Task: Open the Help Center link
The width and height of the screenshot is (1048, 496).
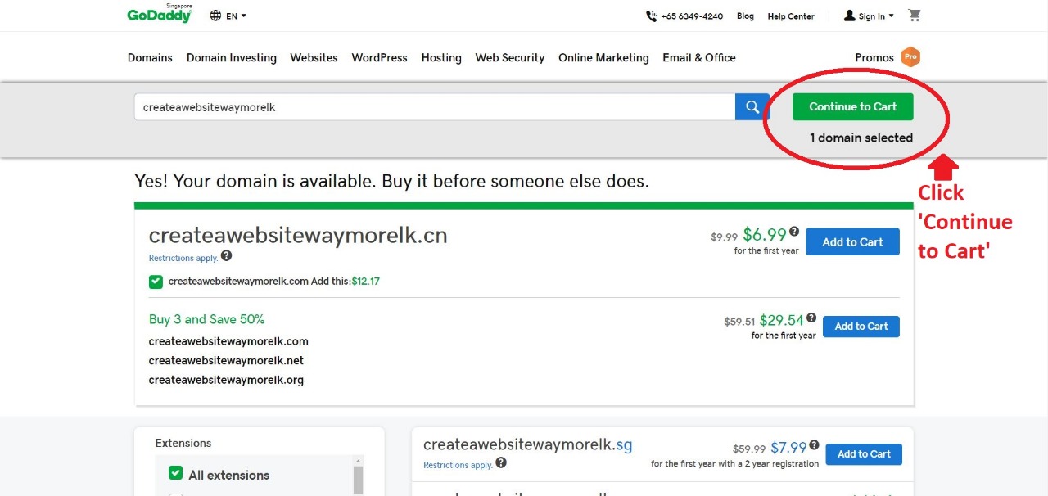Action: [791, 16]
